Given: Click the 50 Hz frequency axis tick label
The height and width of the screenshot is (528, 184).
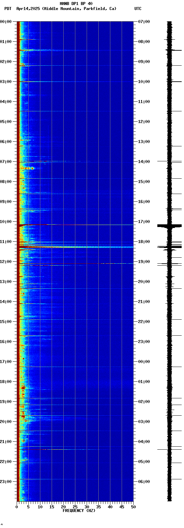Looking at the screenshot, I should [x=133, y=507].
